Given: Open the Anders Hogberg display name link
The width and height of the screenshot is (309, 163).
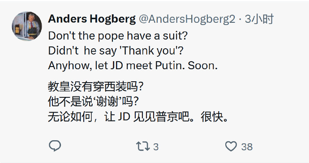Looking at the screenshot, I should coord(92,19).
